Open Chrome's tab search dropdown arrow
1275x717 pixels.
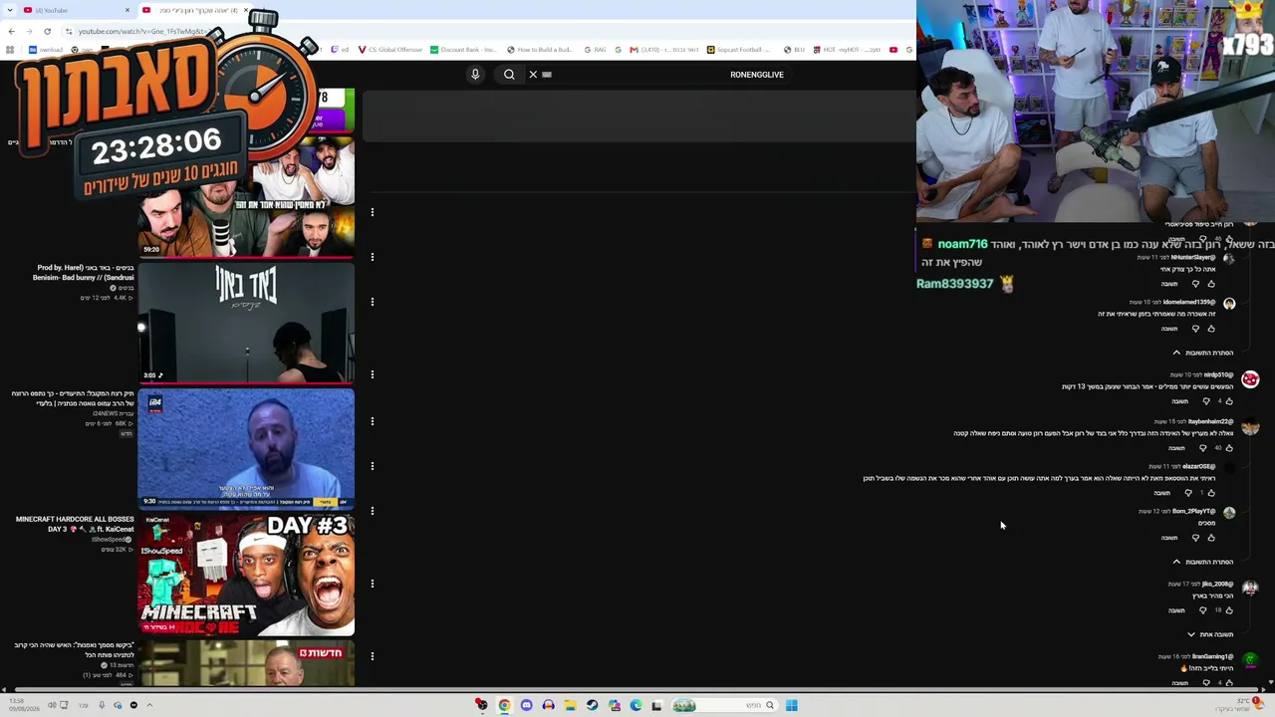click(10, 10)
